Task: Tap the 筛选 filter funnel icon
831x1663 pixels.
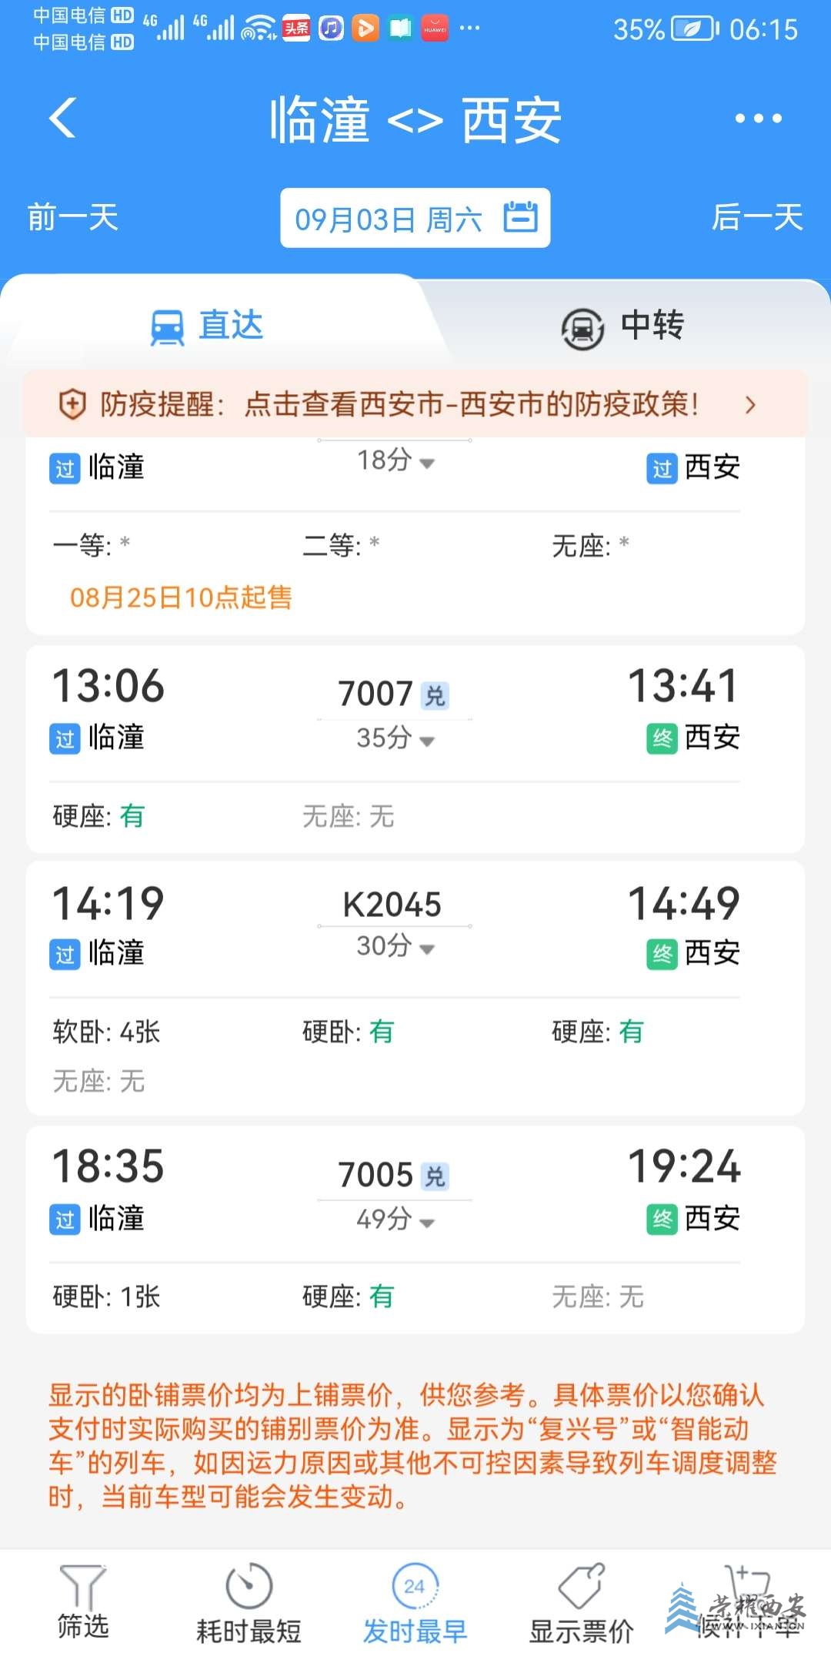Action: tap(82, 1587)
